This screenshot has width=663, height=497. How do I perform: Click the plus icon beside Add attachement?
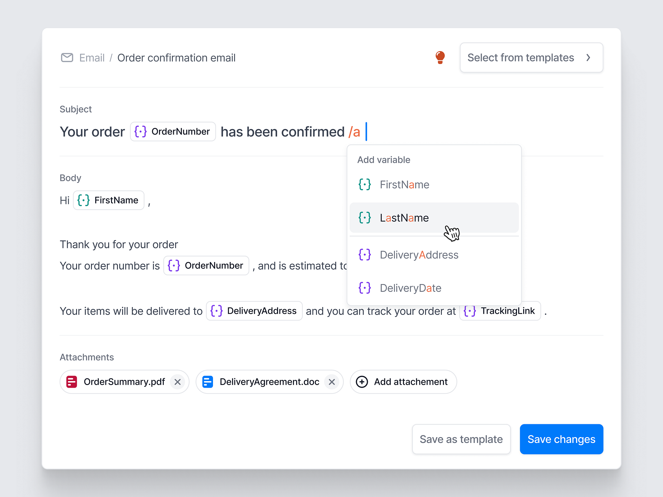point(362,382)
